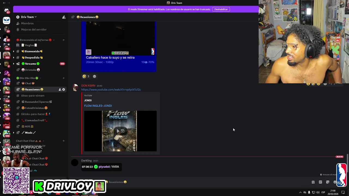Click invite people icon beside Driv Team
This screenshot has height=196, width=349.
[64, 17]
